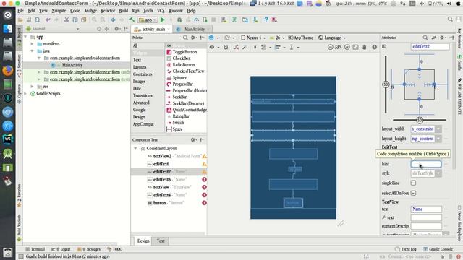Toggle the singleLine checkbox
This screenshot has height=260, width=463.
[413, 183]
